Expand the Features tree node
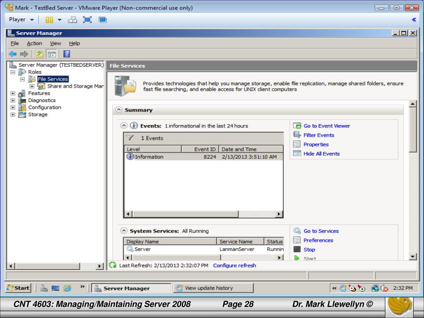The image size is (424, 318). point(13,93)
